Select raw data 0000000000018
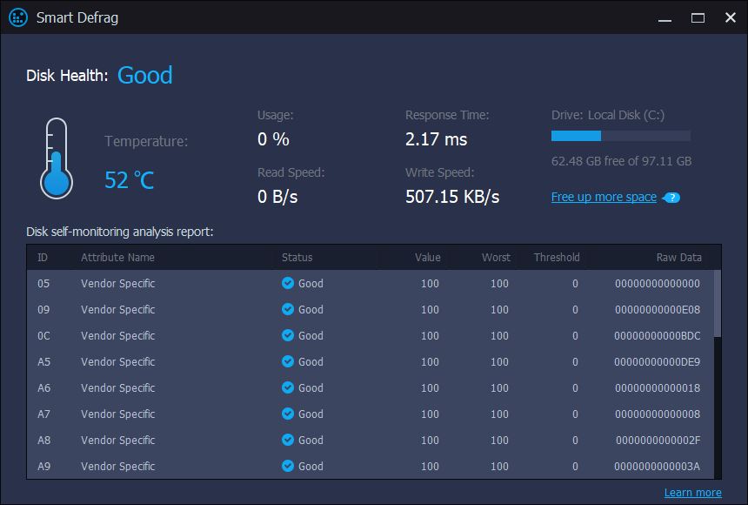This screenshot has width=748, height=505. pyautogui.click(x=658, y=388)
